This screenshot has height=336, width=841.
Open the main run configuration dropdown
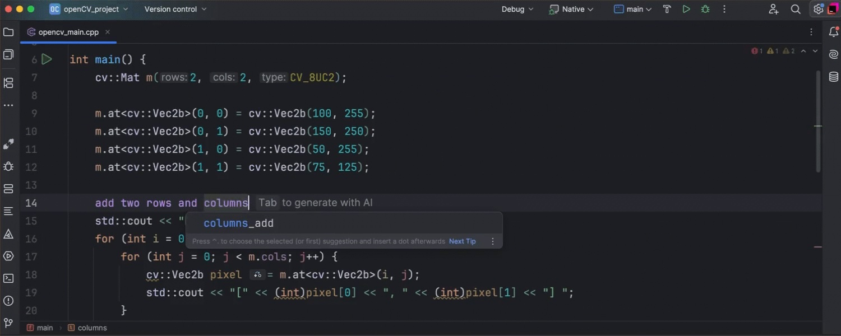[634, 10]
